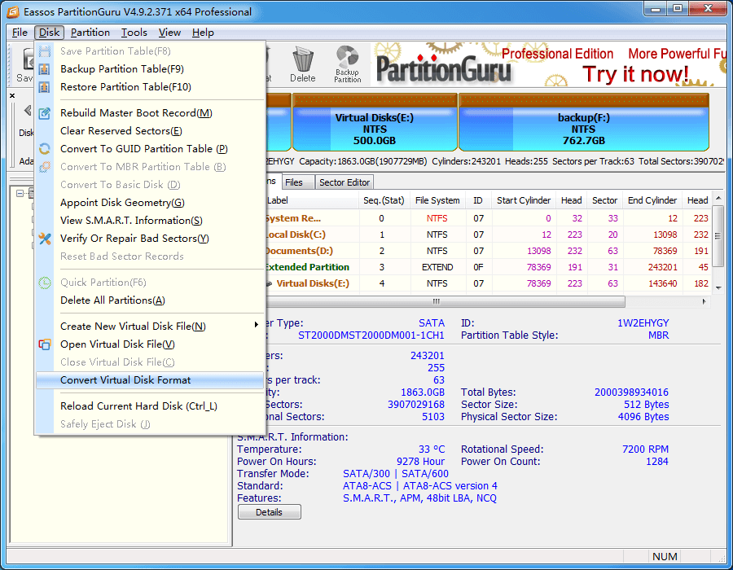Screen dimensions: 733x570
Task: Switch to the Sector Editor tab
Action: [x=345, y=182]
